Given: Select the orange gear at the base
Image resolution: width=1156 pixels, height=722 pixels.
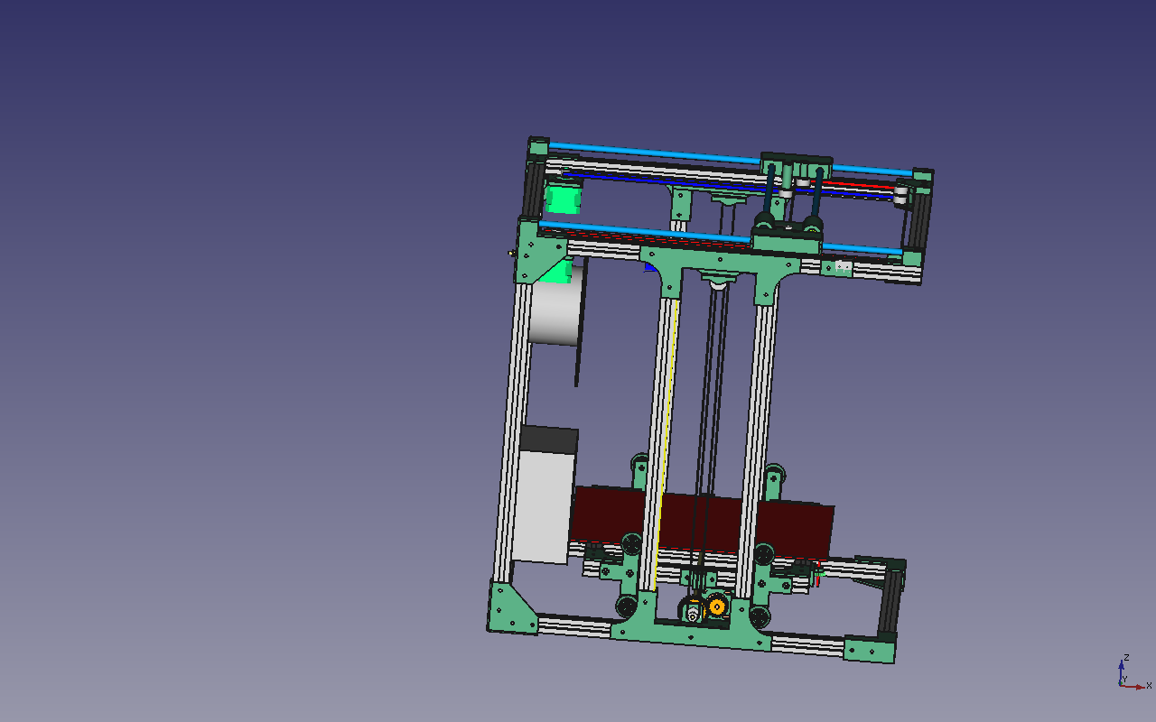Looking at the screenshot, I should pos(717,606).
